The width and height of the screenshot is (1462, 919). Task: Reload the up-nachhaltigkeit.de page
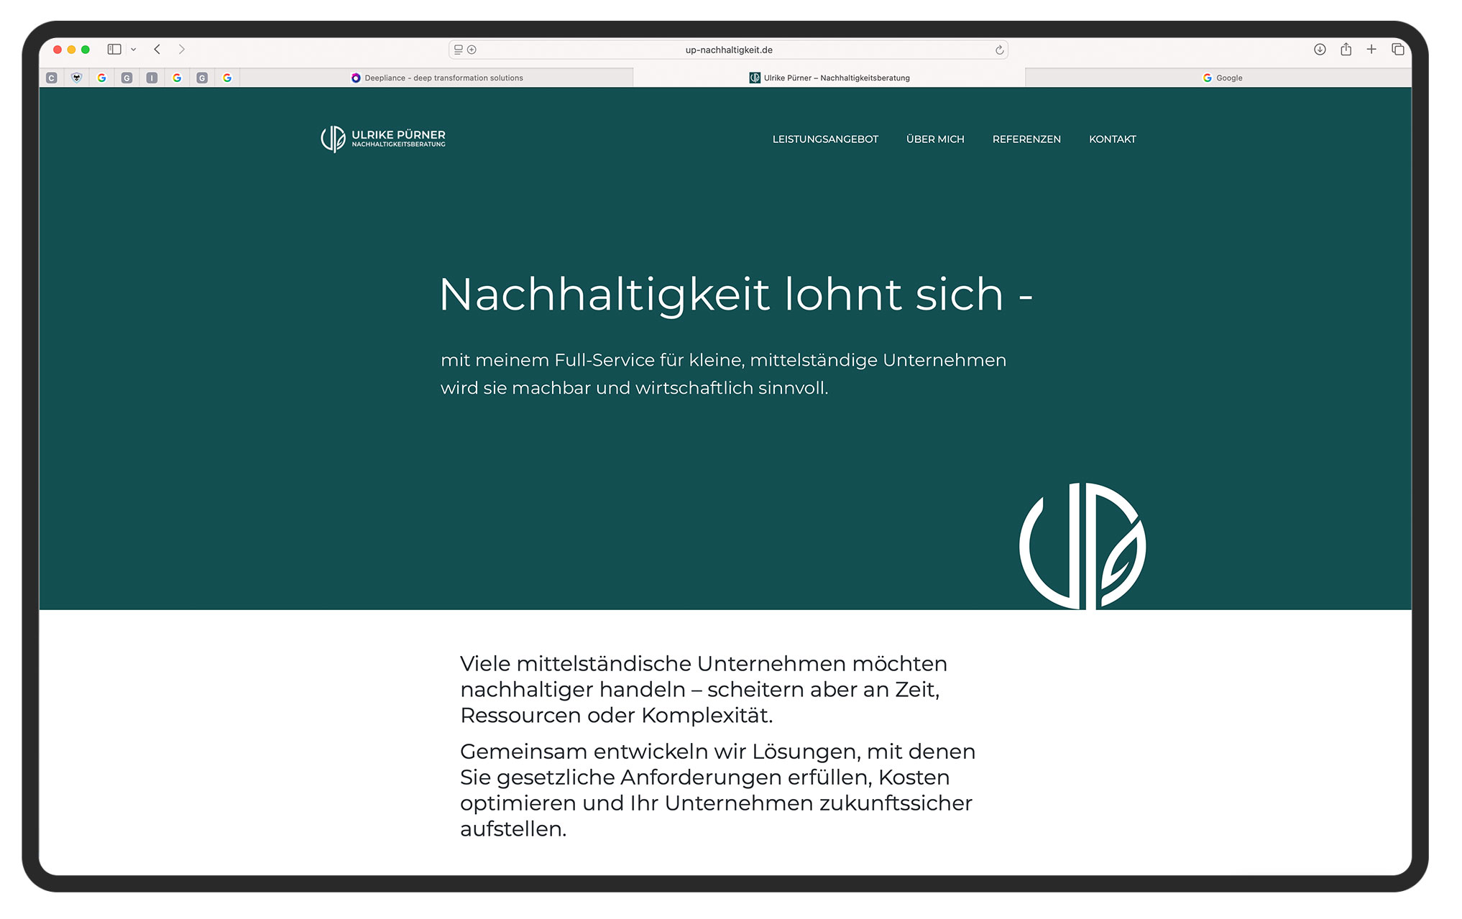(1000, 50)
